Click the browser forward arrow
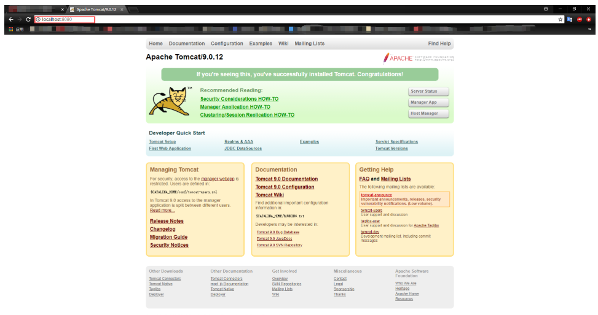598x315 pixels. point(20,20)
